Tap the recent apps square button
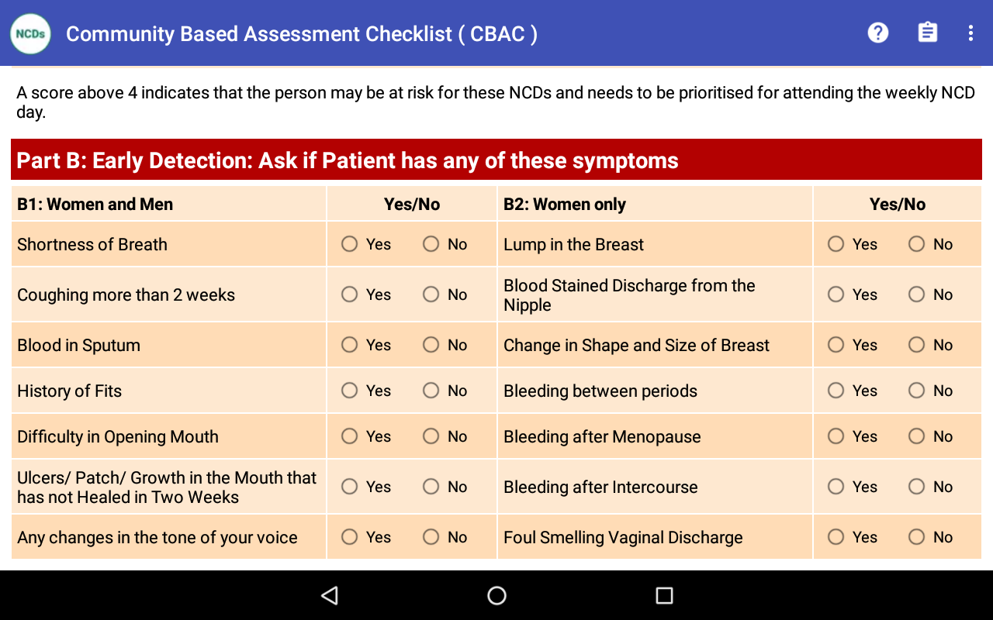This screenshot has height=620, width=993. click(663, 595)
